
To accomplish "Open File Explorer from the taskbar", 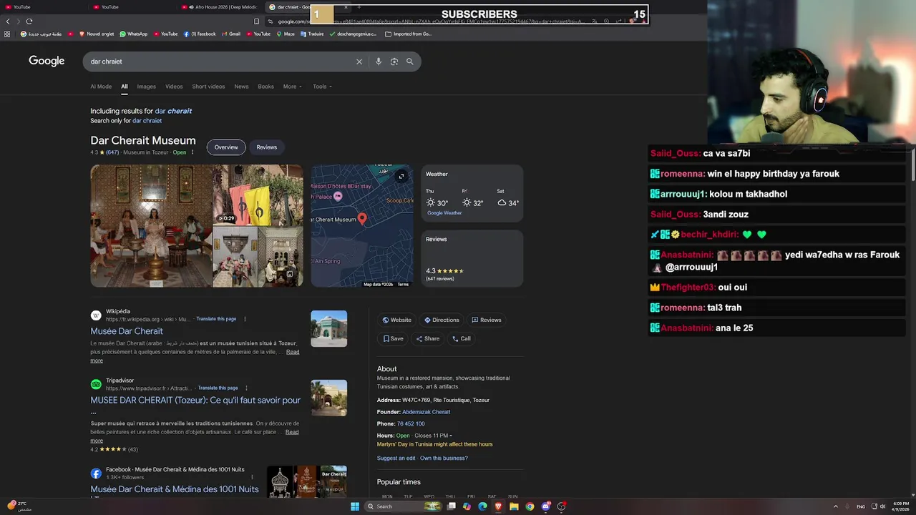I will click(514, 506).
